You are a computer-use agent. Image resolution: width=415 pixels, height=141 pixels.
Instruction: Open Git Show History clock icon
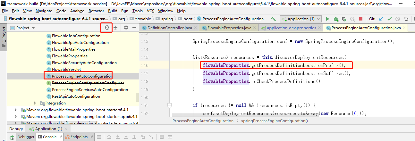click(398, 19)
